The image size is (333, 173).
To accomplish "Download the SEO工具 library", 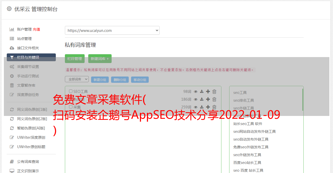I will 202,92.
